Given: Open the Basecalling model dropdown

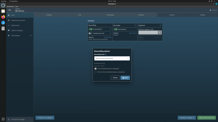Looking at the screenshot, I should (112, 58).
